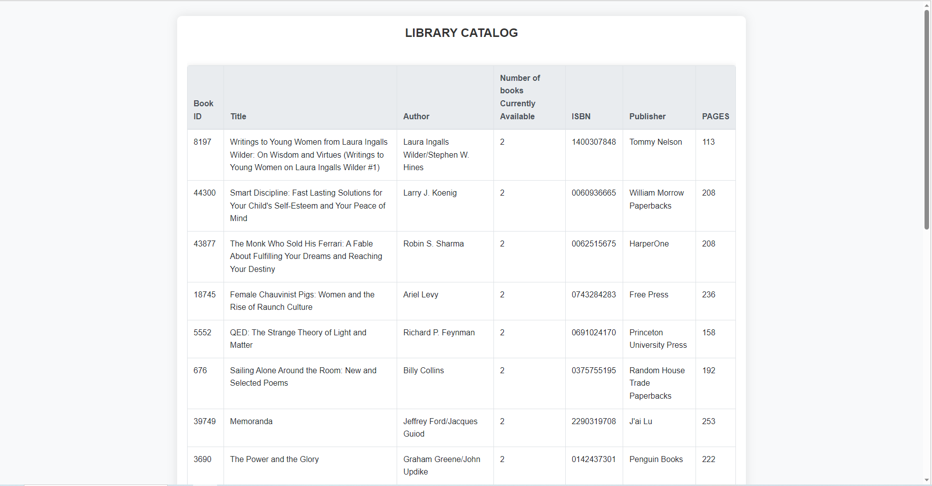Click the title Smart Discipline by Larry J. Koenig
932x486 pixels.
307,206
